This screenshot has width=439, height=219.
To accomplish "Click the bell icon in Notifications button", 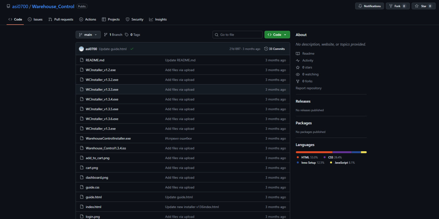I will [360, 6].
